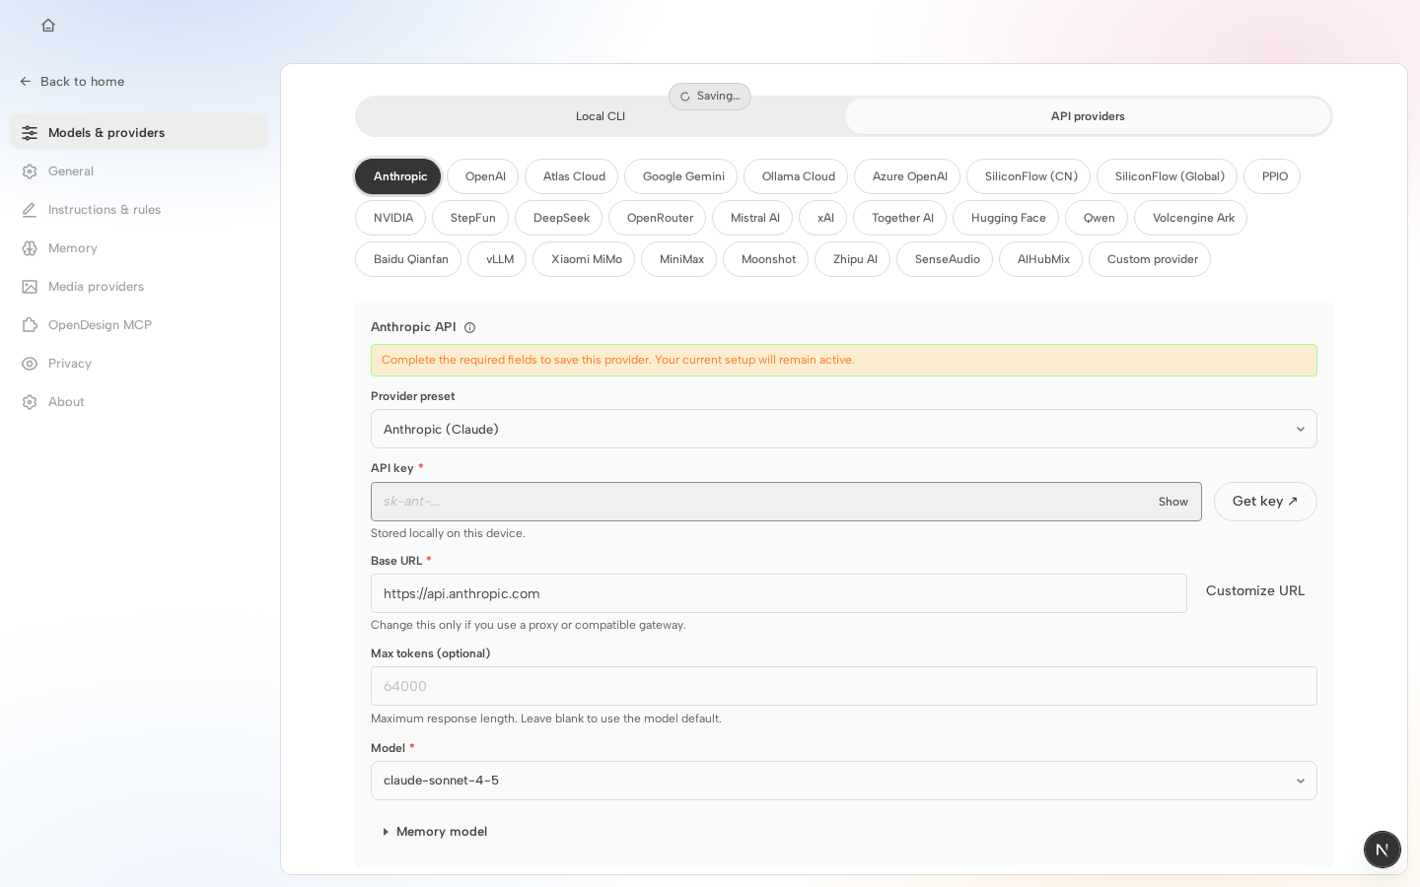Click the round N badge at bottom right
This screenshot has width=1420, height=887.
[1383, 850]
